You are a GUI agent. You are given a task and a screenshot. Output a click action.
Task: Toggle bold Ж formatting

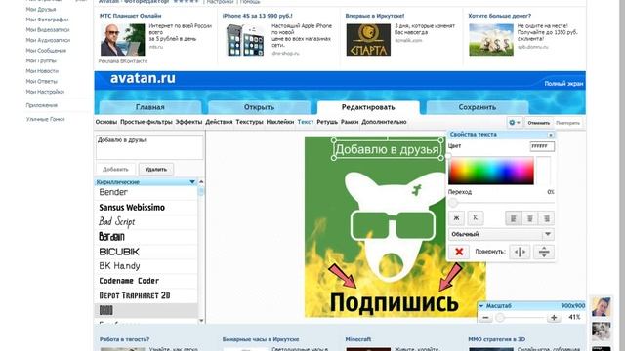pyautogui.click(x=456, y=218)
